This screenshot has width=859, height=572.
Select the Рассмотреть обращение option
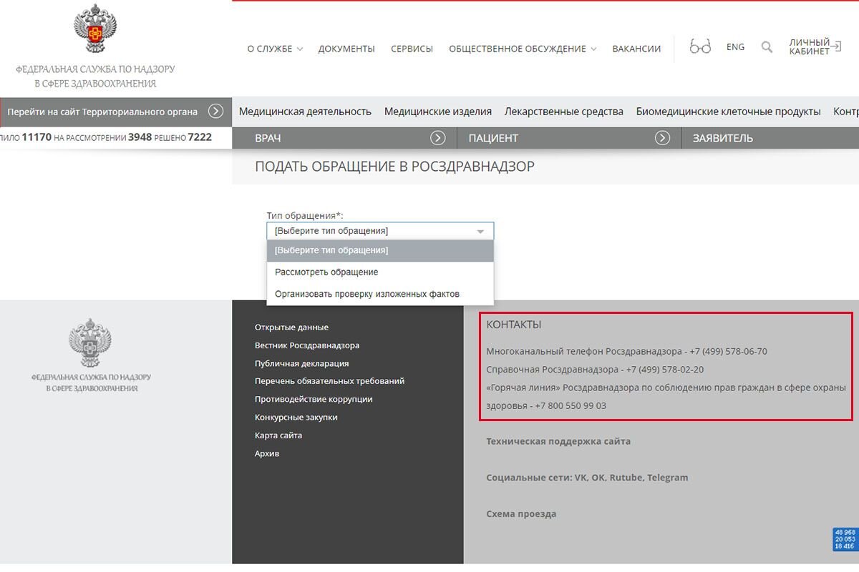click(328, 272)
